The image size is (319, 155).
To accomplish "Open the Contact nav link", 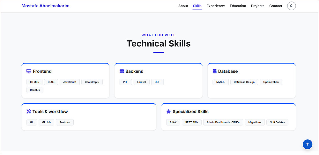I will tap(276, 6).
